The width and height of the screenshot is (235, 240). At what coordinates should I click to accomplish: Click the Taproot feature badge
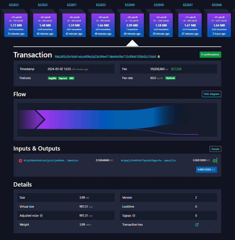[x=63, y=78]
